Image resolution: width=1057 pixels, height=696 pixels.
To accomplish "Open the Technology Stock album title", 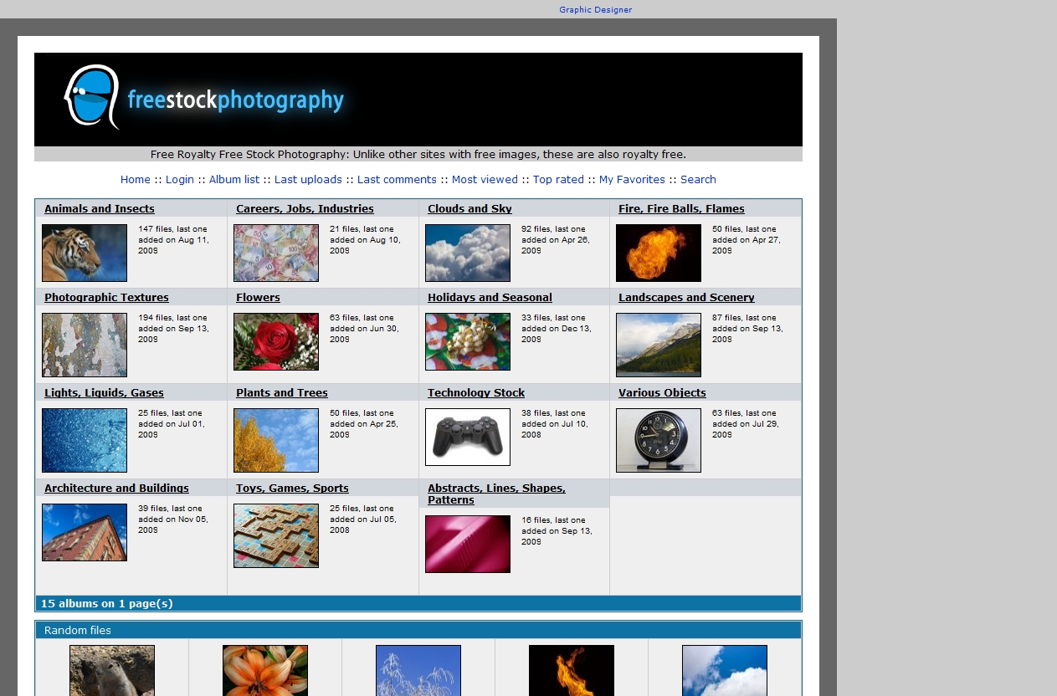I will pyautogui.click(x=475, y=393).
